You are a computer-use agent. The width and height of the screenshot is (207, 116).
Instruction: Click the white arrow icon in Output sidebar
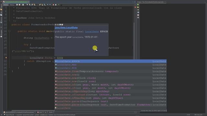[x=138, y=10]
